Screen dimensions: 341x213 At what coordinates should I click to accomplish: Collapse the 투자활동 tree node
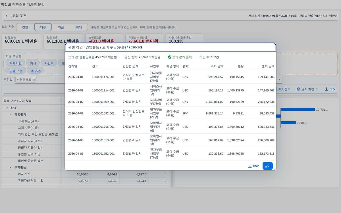[11, 168]
